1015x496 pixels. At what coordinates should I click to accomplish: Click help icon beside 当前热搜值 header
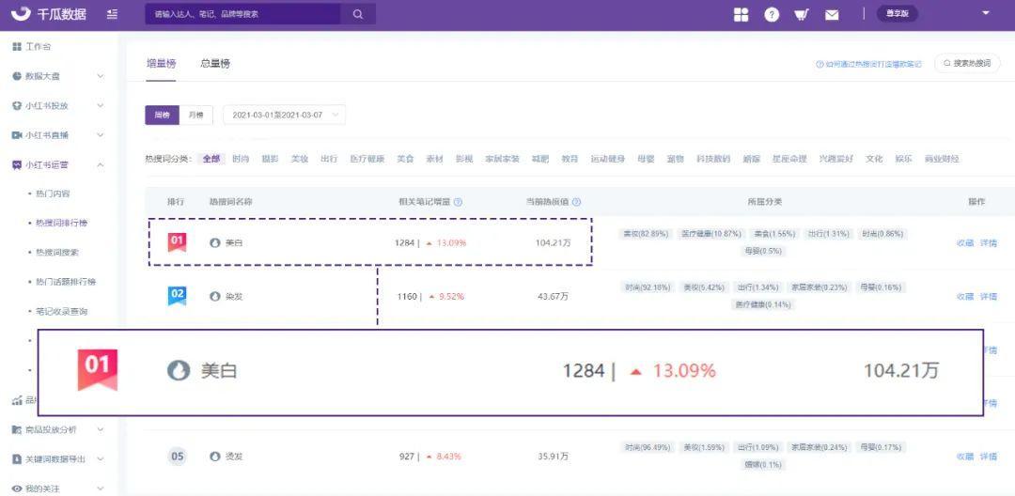click(576, 202)
